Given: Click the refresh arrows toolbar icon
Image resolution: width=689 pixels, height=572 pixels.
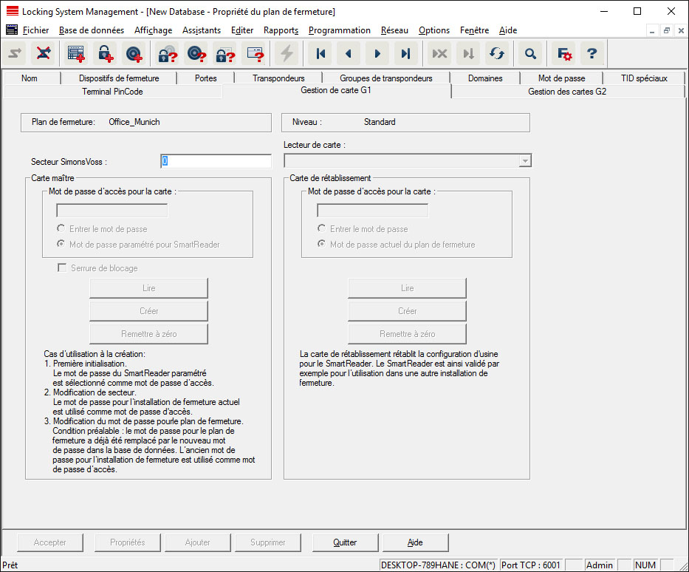Looking at the screenshot, I should click(497, 53).
